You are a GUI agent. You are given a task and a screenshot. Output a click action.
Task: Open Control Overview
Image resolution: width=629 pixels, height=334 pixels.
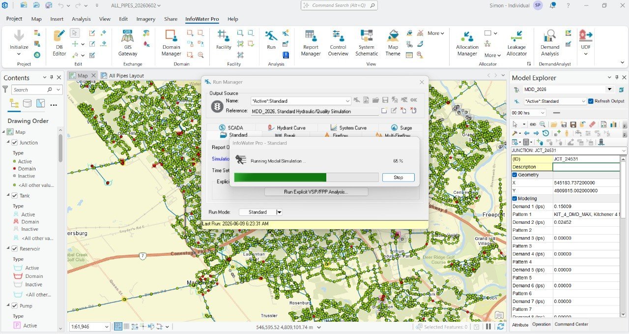click(338, 43)
